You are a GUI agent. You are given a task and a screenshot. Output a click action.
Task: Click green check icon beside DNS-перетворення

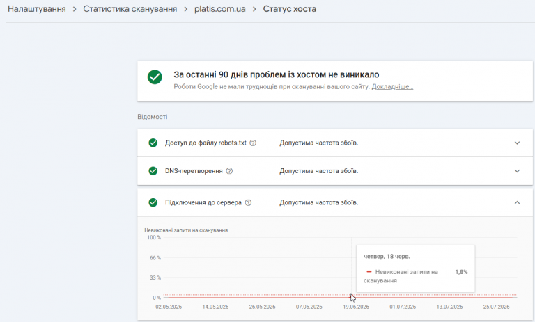coord(153,171)
